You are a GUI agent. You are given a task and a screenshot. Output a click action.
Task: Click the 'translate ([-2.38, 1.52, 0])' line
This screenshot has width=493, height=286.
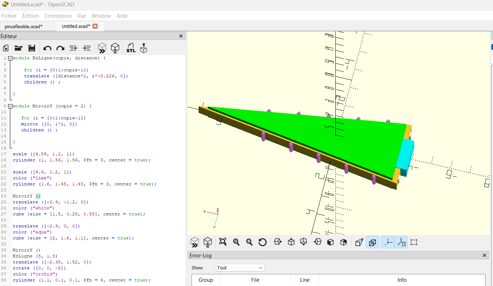pos(52,262)
